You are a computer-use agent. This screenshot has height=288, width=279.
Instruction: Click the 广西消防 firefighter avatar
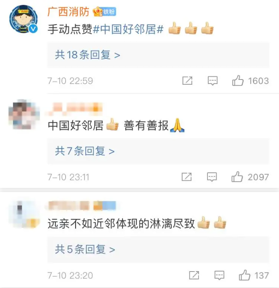[24, 19]
